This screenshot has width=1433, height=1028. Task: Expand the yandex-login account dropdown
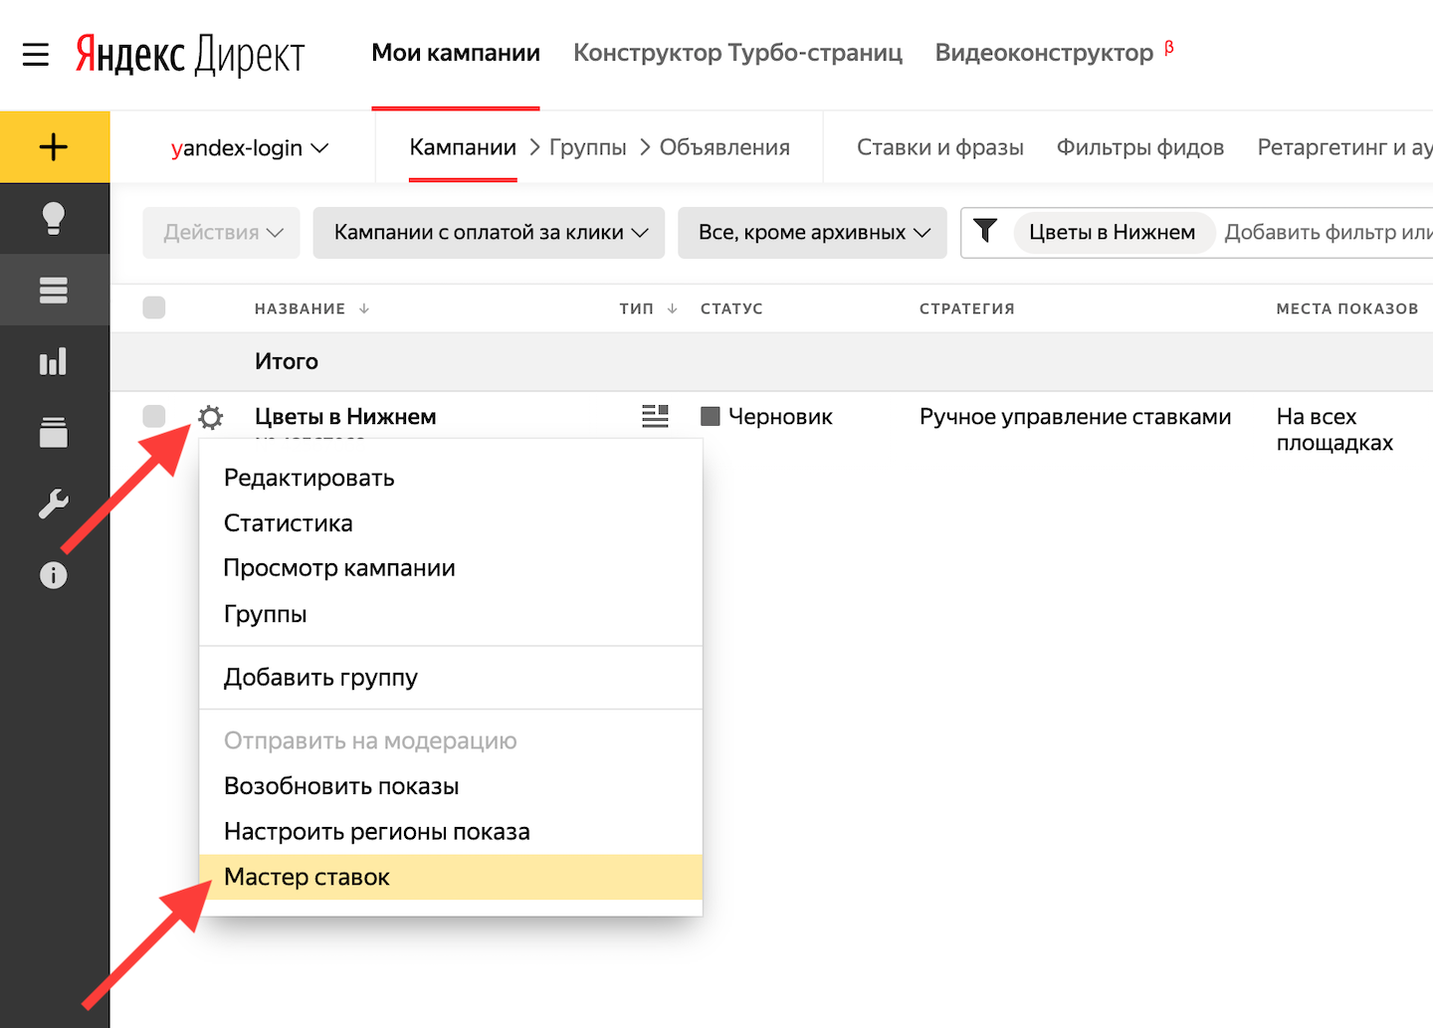pyautogui.click(x=250, y=147)
